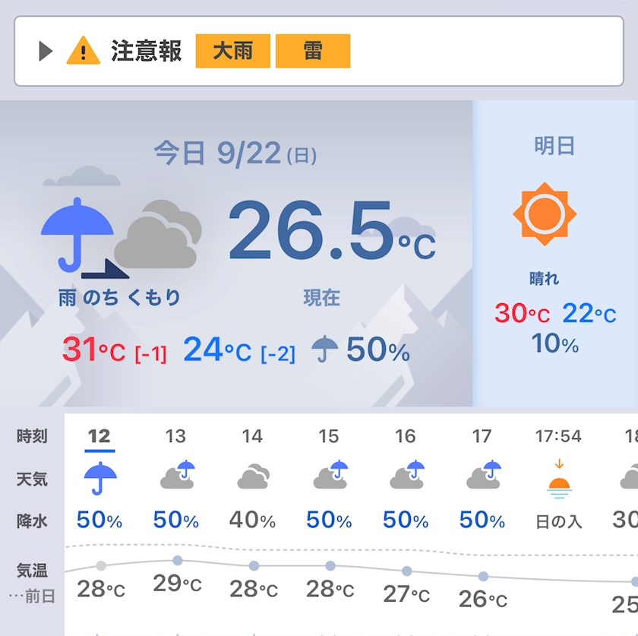Expand the 注意報 warning disclosure triangle
This screenshot has height=636, width=638.
click(46, 51)
